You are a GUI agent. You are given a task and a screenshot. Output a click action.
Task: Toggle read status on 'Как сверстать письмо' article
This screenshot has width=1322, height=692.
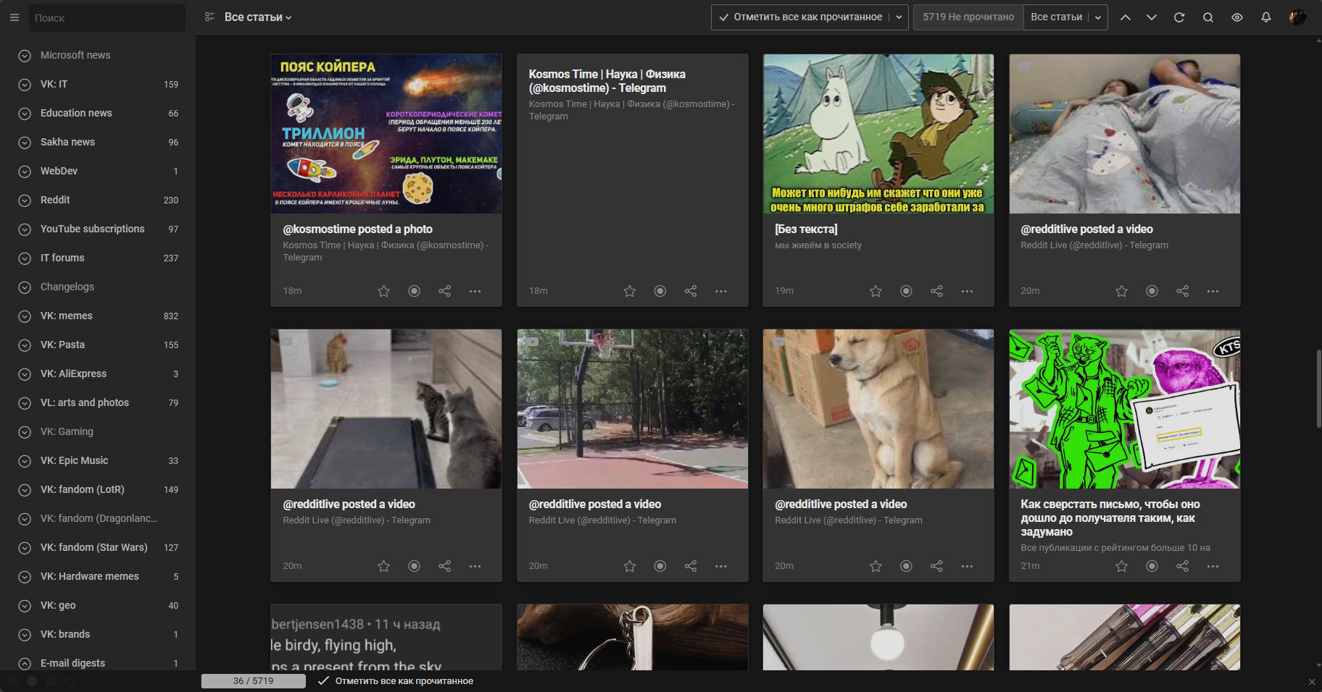point(1152,566)
